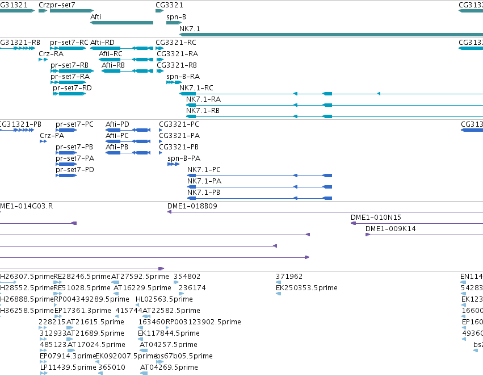Select the CG3321-RC transcript label

(176, 42)
